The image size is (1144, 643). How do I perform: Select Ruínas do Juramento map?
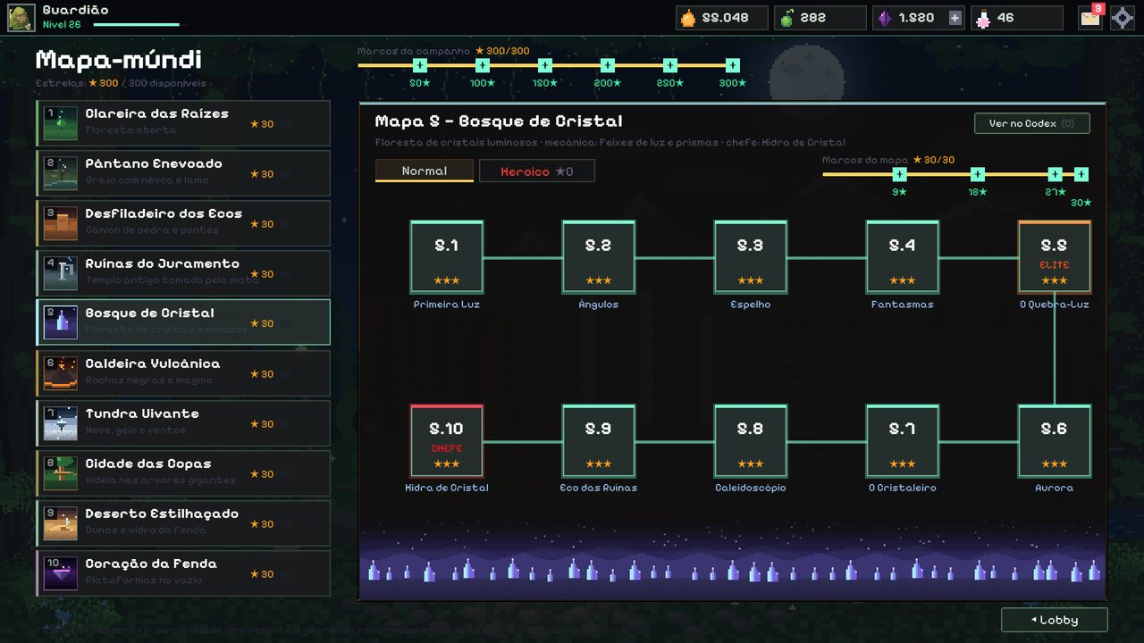pyautogui.click(x=183, y=272)
